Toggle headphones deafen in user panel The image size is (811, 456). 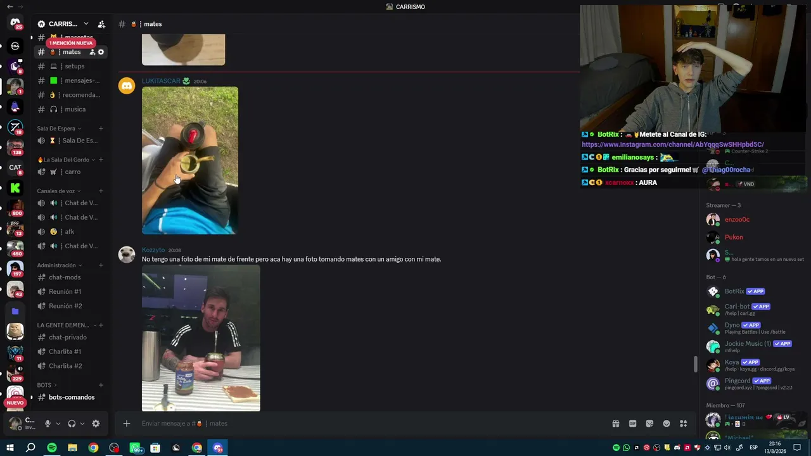(72, 424)
